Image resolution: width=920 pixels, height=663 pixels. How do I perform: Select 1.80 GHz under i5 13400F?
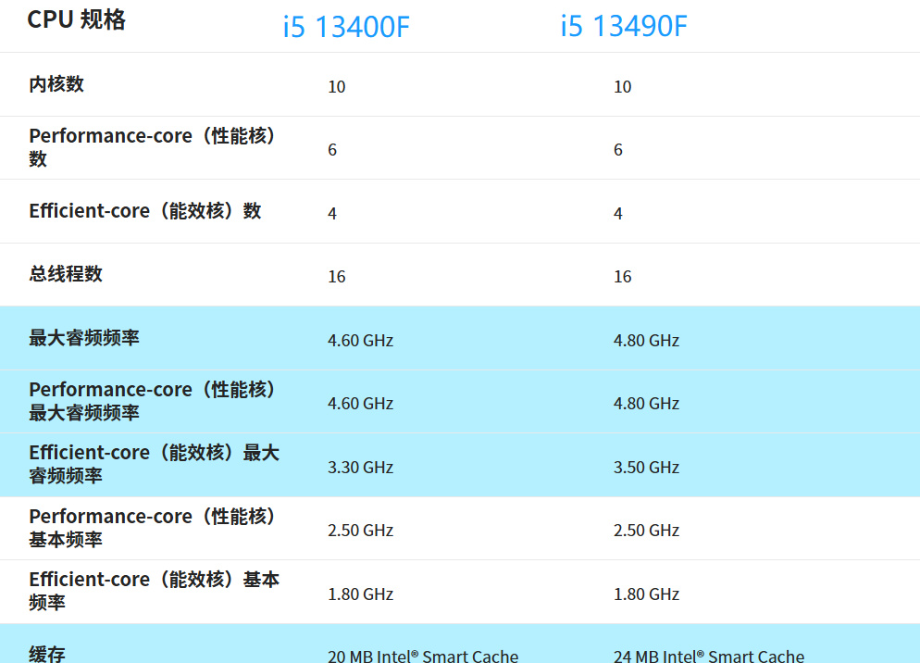pos(360,594)
